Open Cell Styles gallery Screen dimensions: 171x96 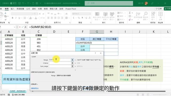[112, 16]
